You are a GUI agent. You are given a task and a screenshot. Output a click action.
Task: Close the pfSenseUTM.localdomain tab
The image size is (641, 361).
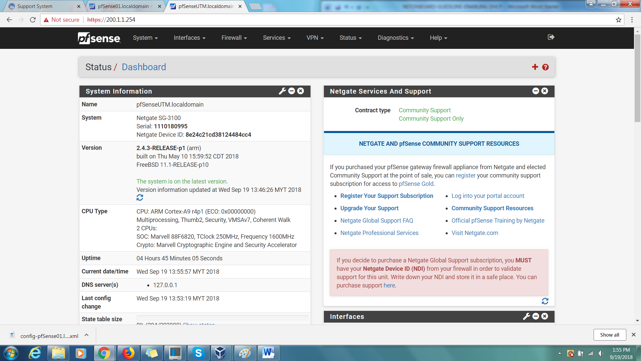[240, 6]
